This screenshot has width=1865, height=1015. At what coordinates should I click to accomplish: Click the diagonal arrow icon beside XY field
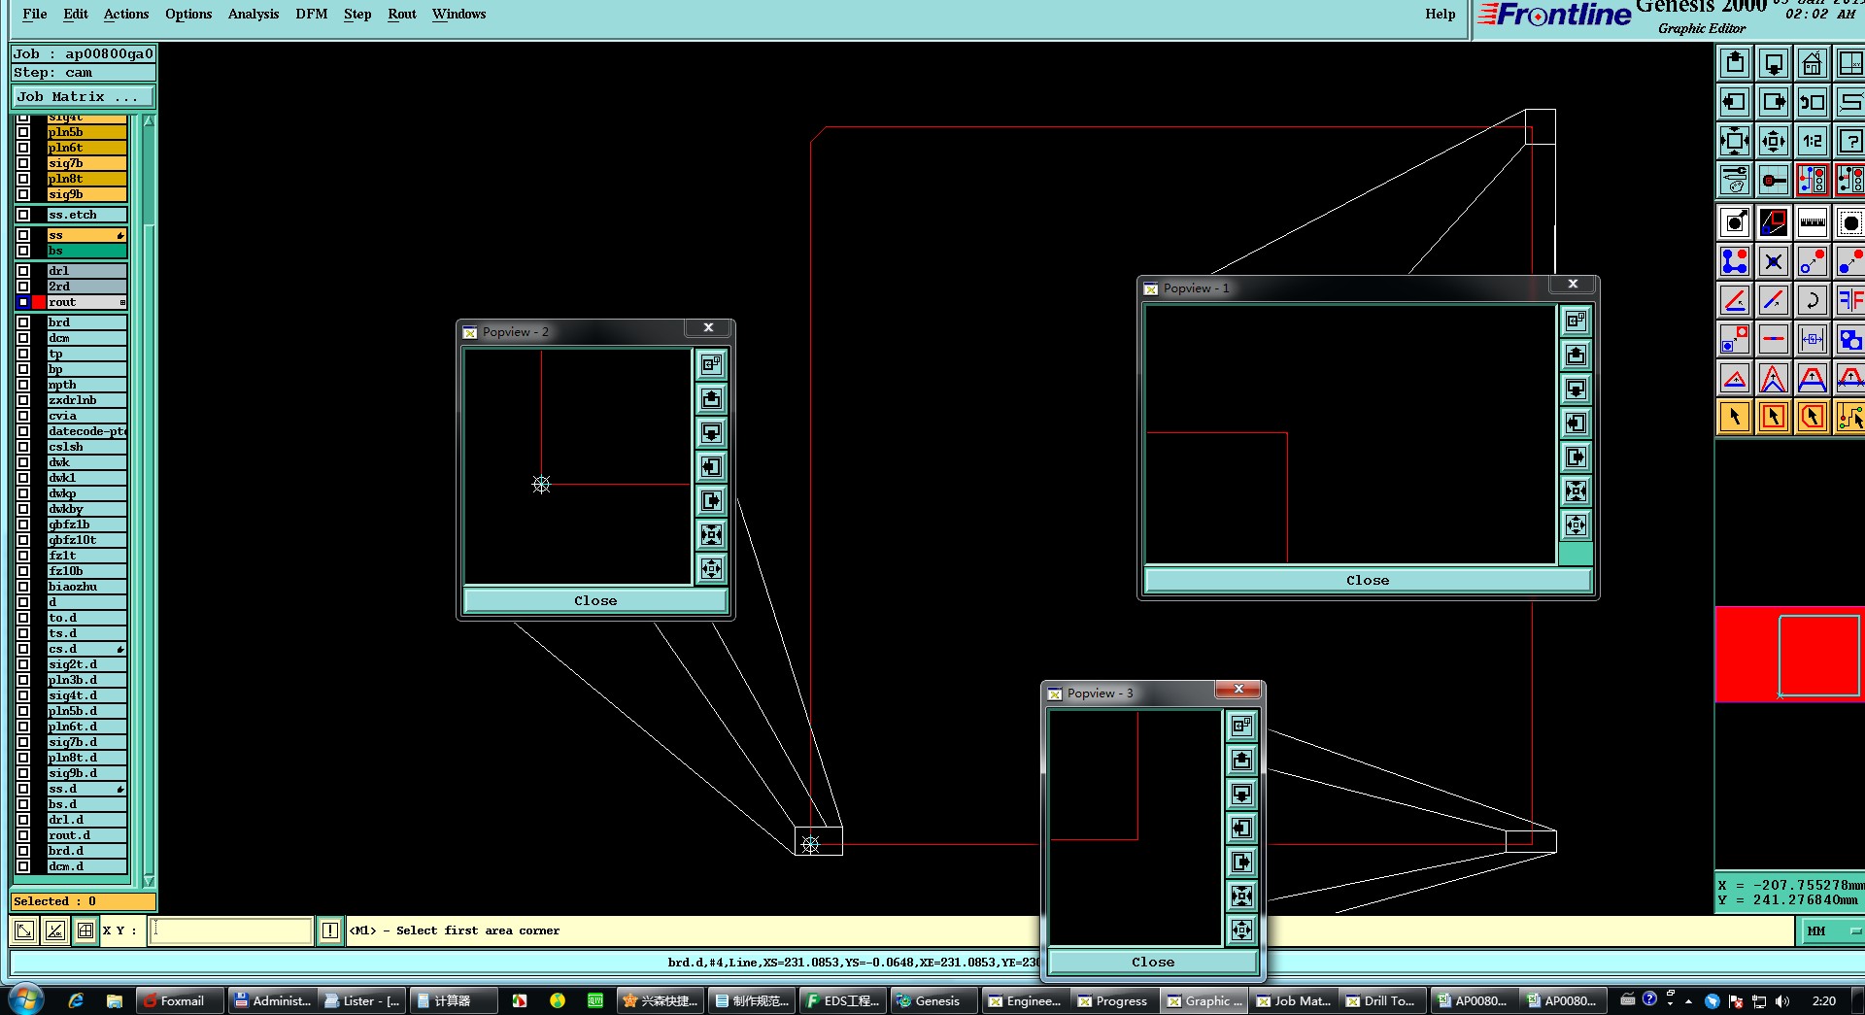tap(24, 930)
